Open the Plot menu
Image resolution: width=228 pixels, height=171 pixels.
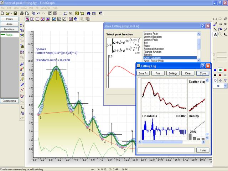31,8
